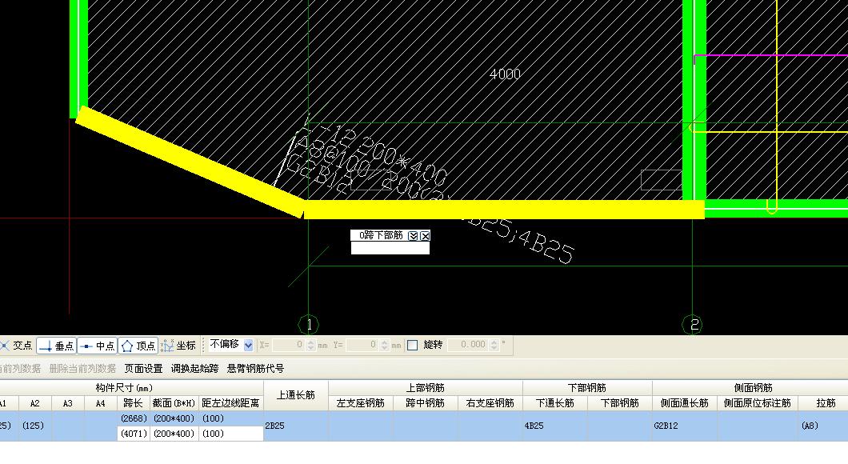Select the yellow diagonal beam segment
Viewport: 848px width, 464px height.
click(x=190, y=161)
